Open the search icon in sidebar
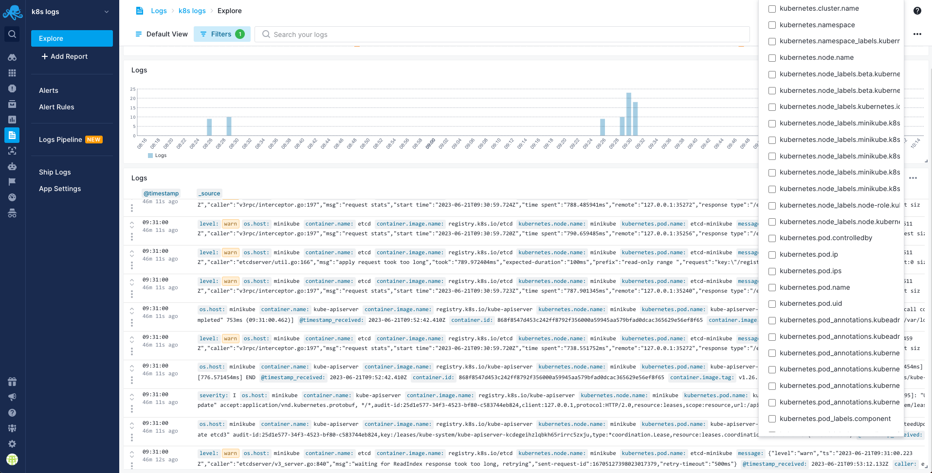The width and height of the screenshot is (932, 473). pyautogui.click(x=12, y=34)
